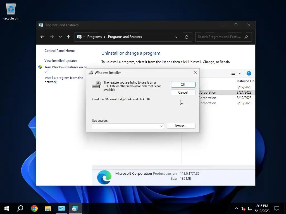The image size is (286, 214).
Task: Switch to Control Panel taskbar button
Action: pyautogui.click(x=62, y=208)
